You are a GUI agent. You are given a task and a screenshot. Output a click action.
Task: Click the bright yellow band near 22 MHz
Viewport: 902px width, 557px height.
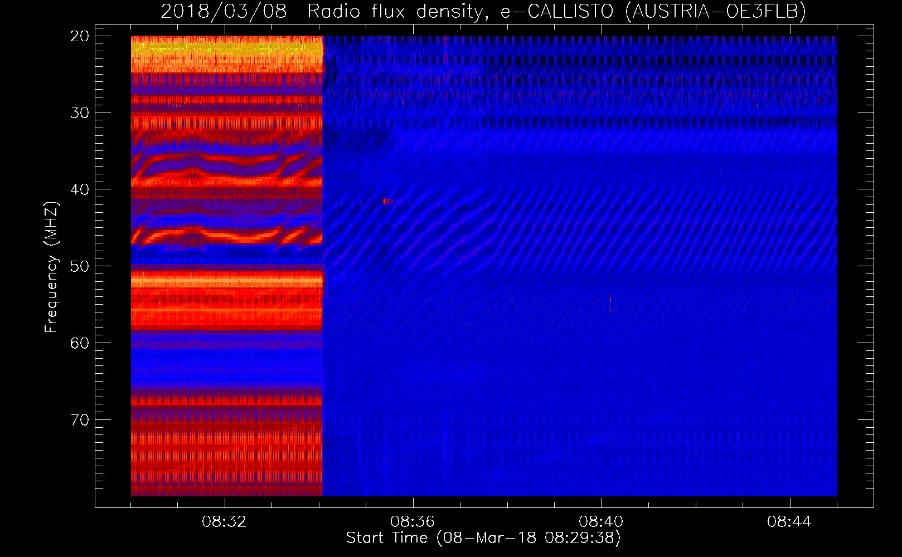227,49
